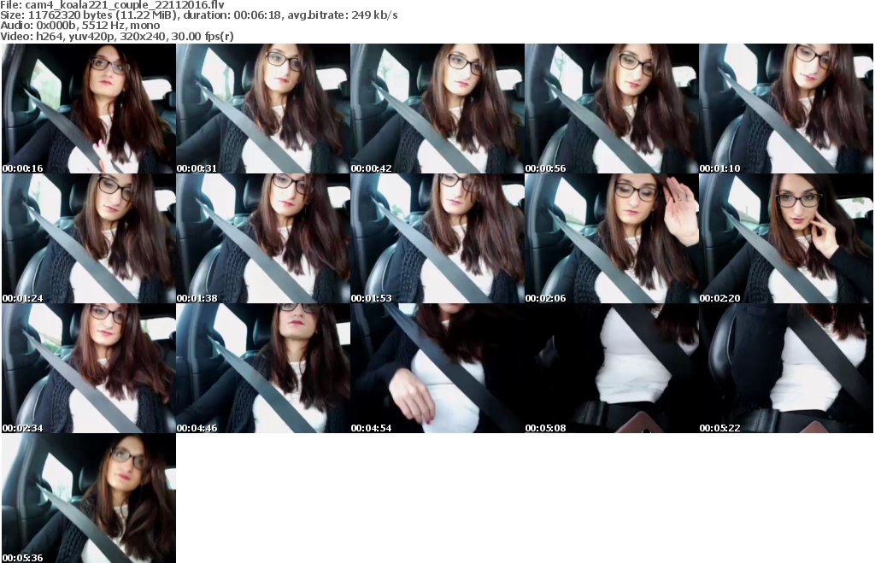The image size is (875, 563).
Task: Click the Size and duration info line
Action: (198, 15)
